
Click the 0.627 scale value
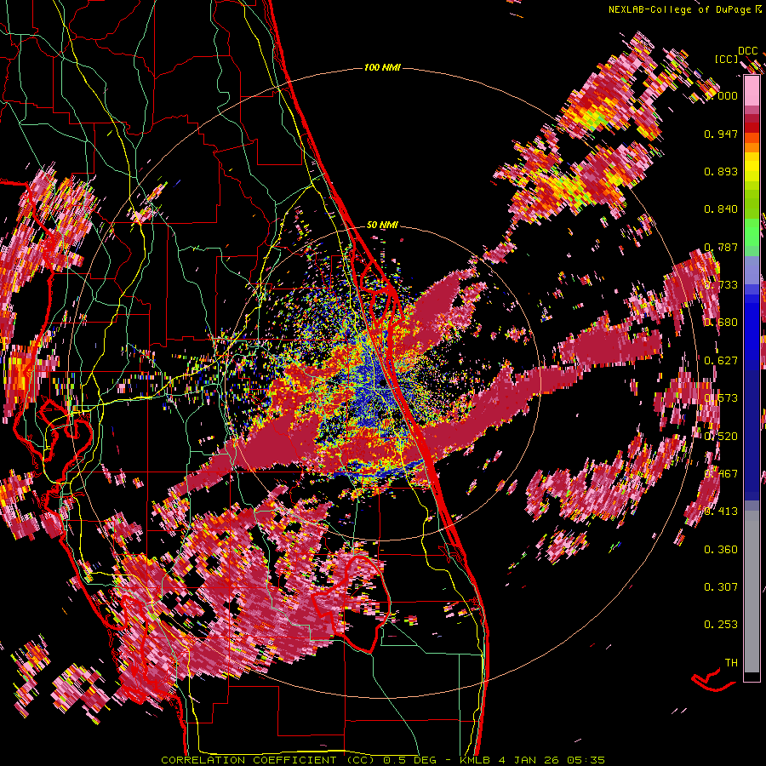coord(721,361)
